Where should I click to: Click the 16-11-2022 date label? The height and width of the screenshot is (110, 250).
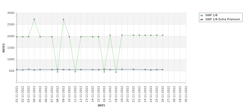tap(104, 94)
